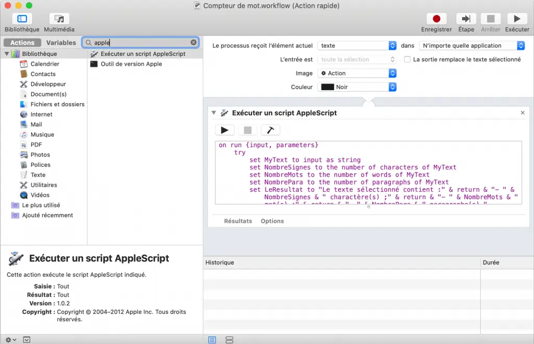
Task: Click the script editor resize handle dot
Action: tap(369, 207)
